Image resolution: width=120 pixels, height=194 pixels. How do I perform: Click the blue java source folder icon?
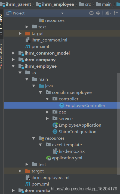41,86
